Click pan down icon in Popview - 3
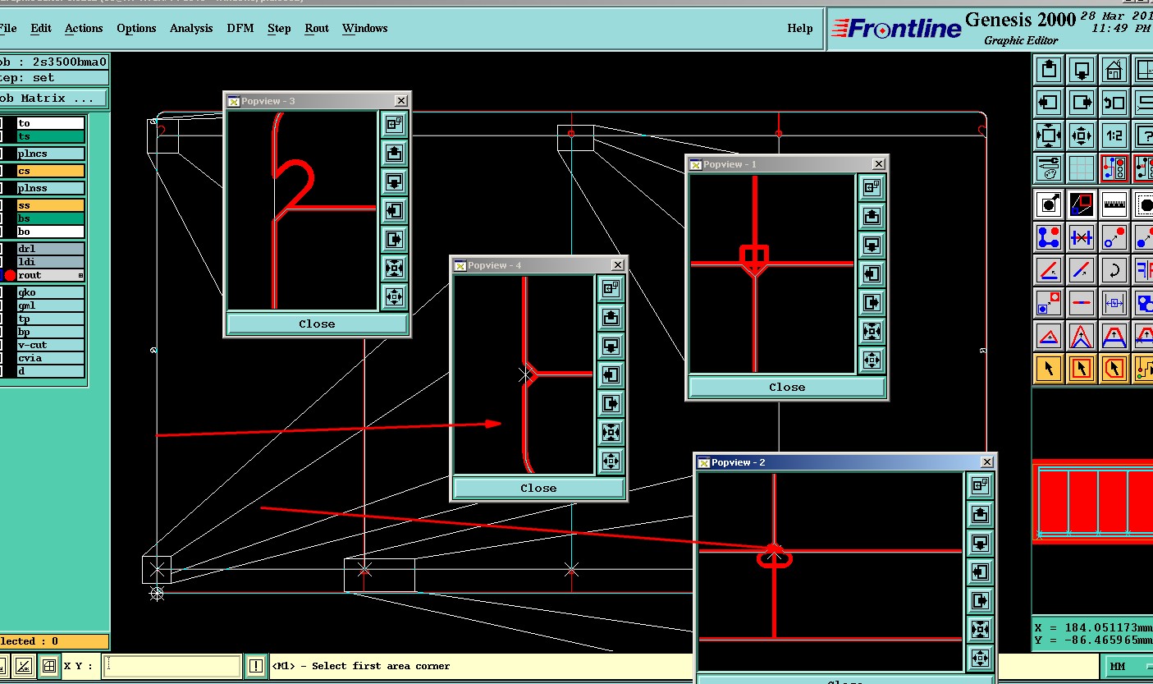Screen dimensions: 1153x684 click(x=394, y=181)
